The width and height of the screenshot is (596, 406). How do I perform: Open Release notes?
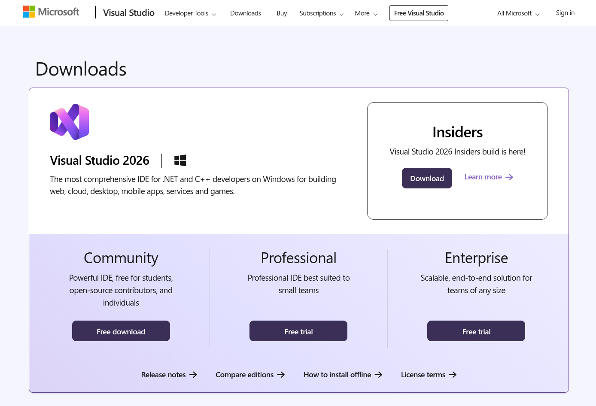pyautogui.click(x=163, y=374)
